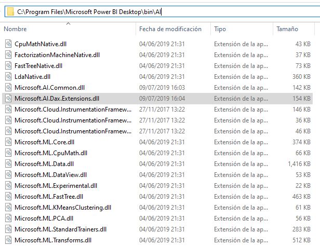Click the CpuMathNative.dll file icon
The width and height of the screenshot is (320, 246).
click(8, 44)
